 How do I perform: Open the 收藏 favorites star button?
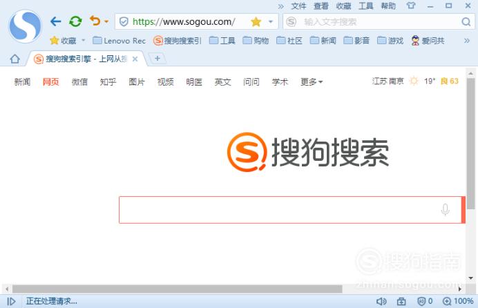(x=63, y=41)
